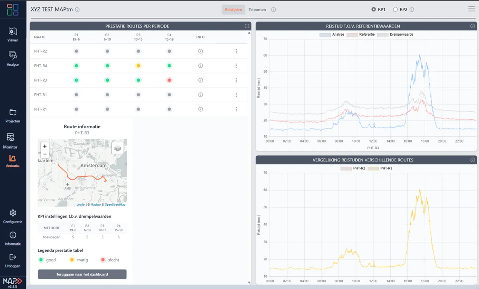The image size is (479, 289).
Task: Open the hamburger menu at top right
Action: point(471,9)
